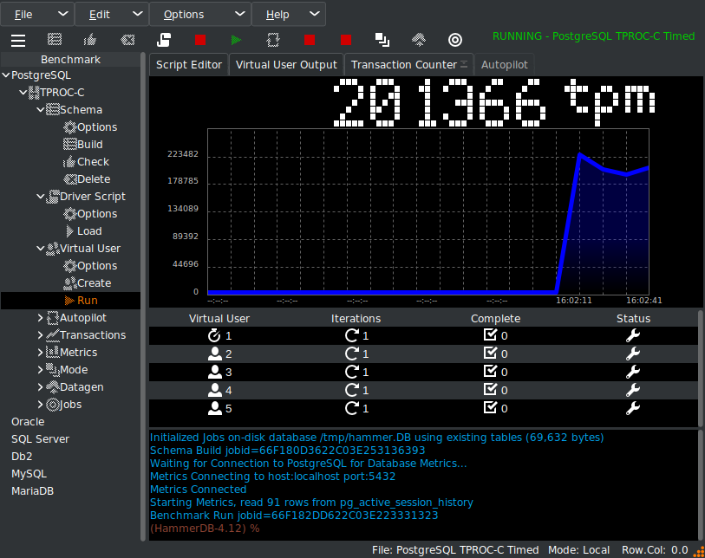Click the user icon for Virtual User 2
This screenshot has height=558, width=705.
tap(215, 354)
